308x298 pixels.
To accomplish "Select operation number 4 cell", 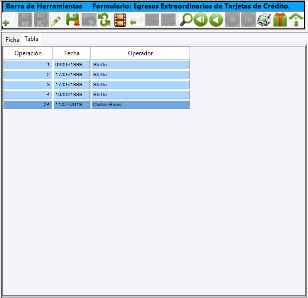I will pyautogui.click(x=28, y=95).
